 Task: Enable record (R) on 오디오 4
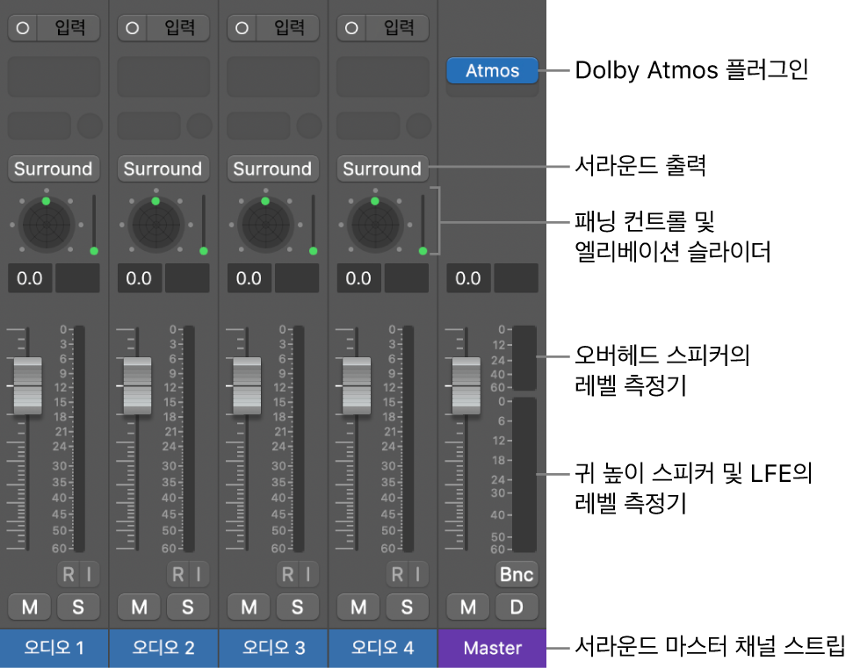(x=397, y=574)
